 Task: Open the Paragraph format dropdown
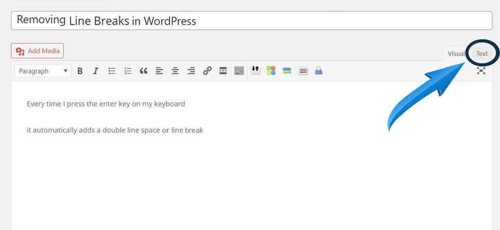pyautogui.click(x=42, y=71)
